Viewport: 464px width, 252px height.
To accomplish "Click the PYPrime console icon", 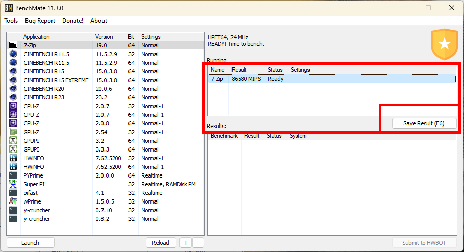I will pos(13,175).
